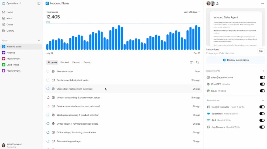
Task: Open the Last 90 days dropdown
Action: (191, 12)
